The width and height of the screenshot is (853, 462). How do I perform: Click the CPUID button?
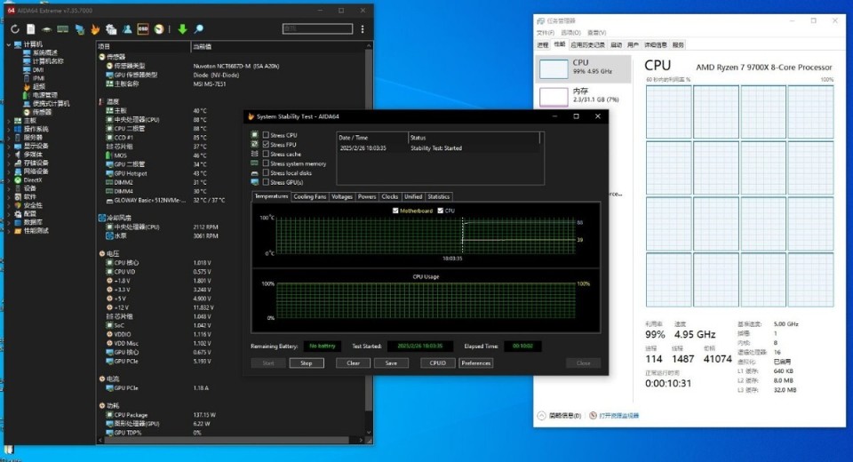pyautogui.click(x=438, y=363)
